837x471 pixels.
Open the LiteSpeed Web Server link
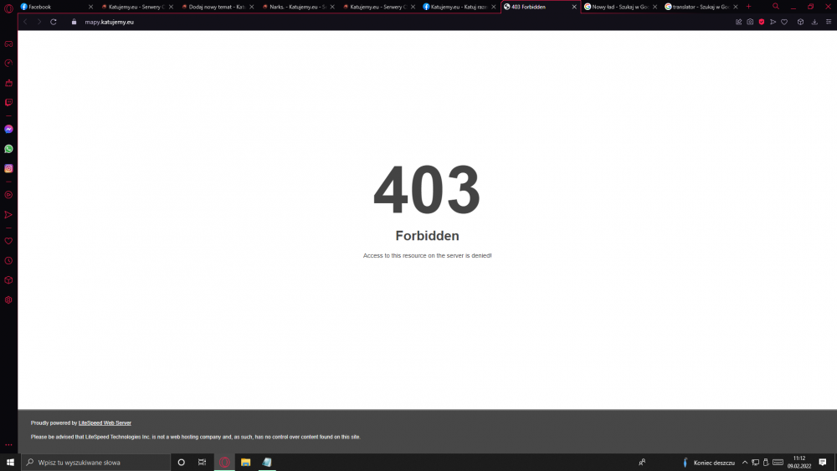(x=105, y=423)
